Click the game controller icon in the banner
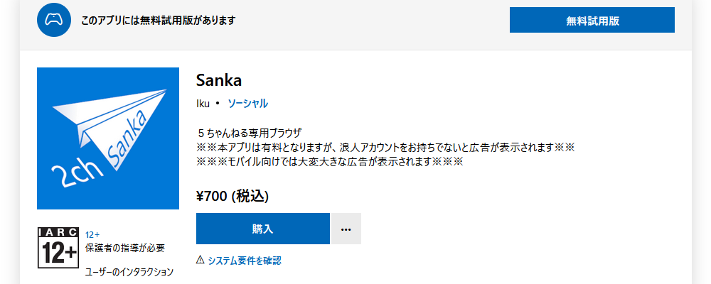The height and width of the screenshot is (284, 711). tap(54, 20)
